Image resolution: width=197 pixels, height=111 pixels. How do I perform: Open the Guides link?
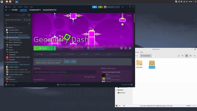[97, 54]
